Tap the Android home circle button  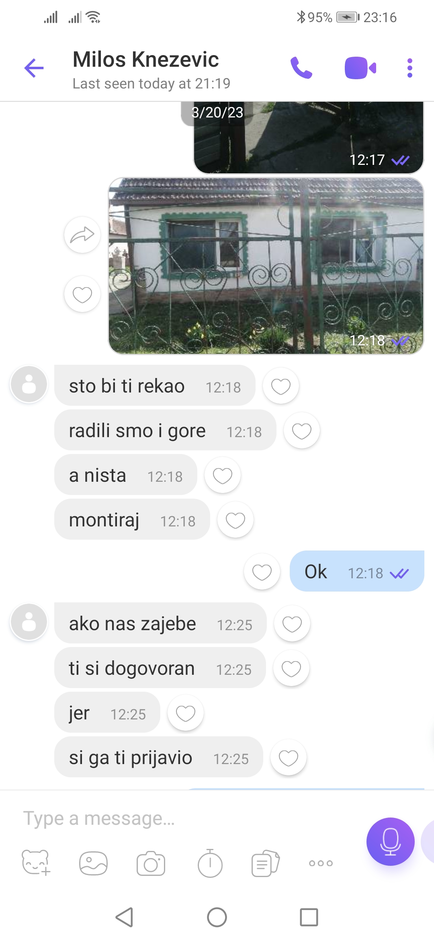217,917
